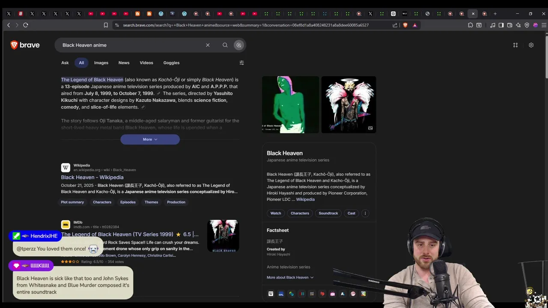This screenshot has width=548, height=308.
Task: Open the Videos tab
Action: pos(146,63)
